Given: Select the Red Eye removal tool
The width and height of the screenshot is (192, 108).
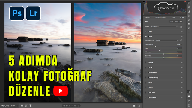Looking at the screenshot, I should pos(189,20).
